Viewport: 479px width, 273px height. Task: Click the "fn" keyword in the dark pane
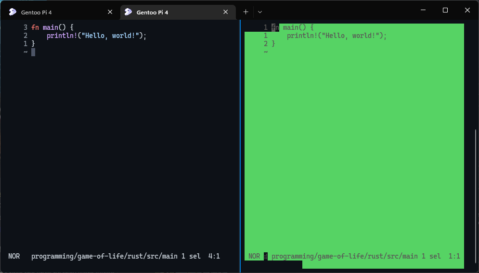[x=35, y=27]
